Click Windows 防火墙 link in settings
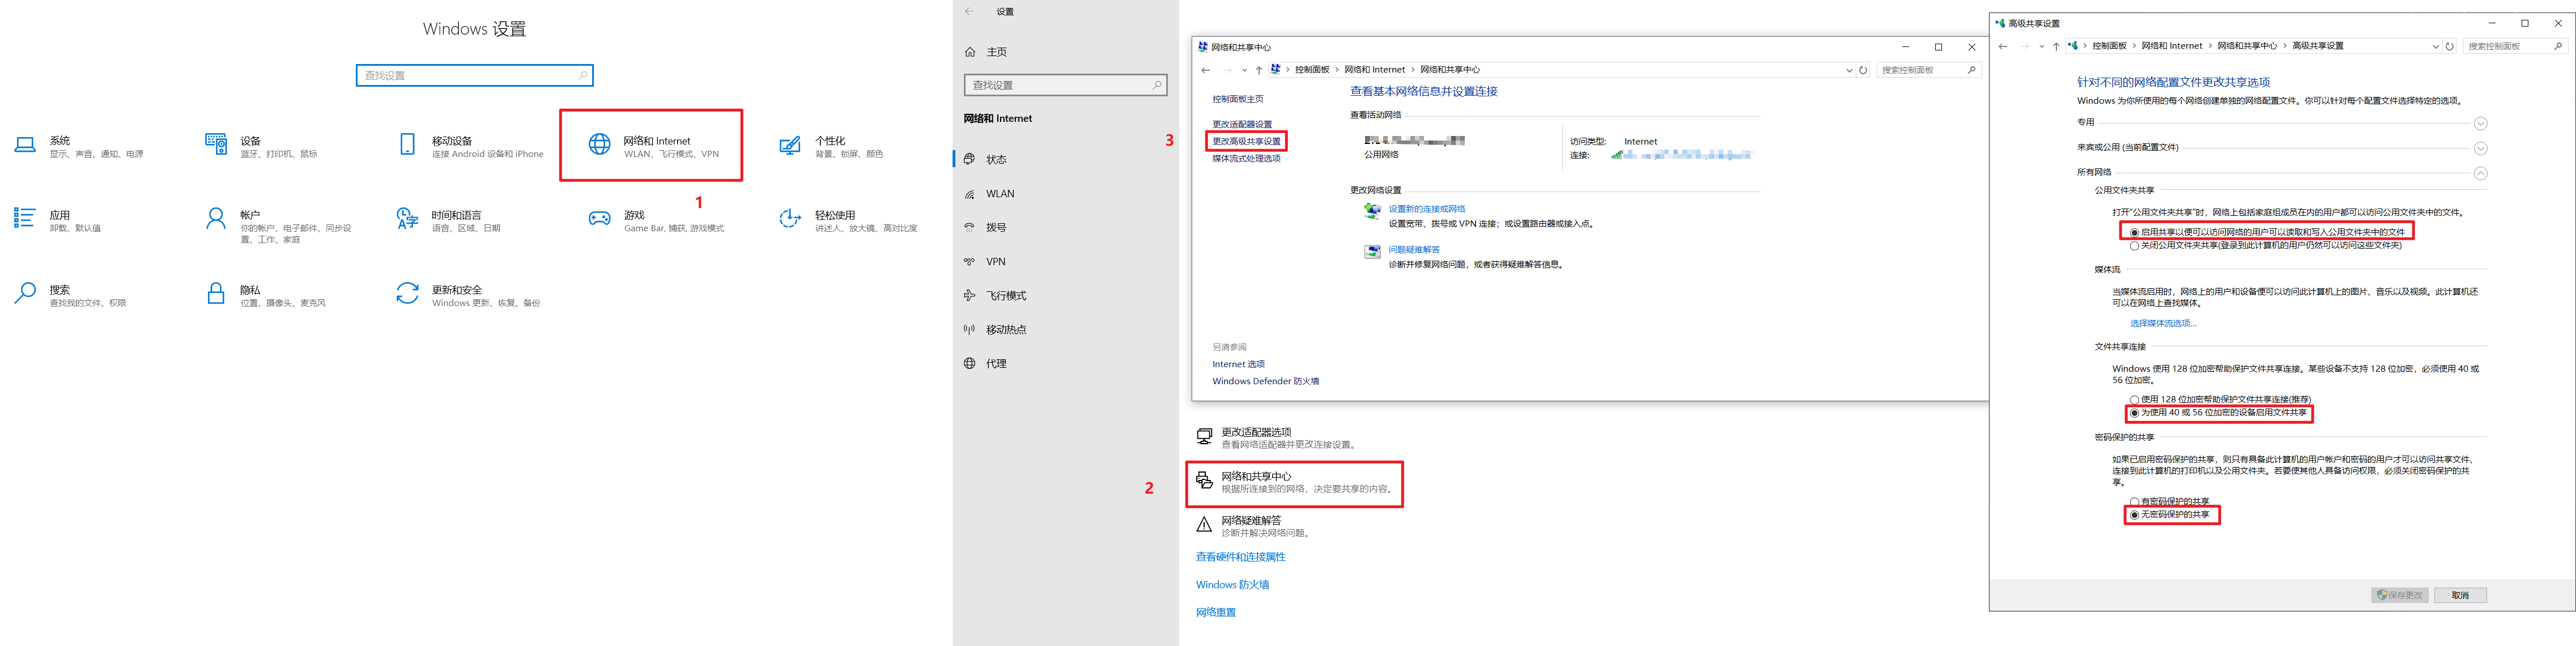2576x646 pixels. (1232, 585)
